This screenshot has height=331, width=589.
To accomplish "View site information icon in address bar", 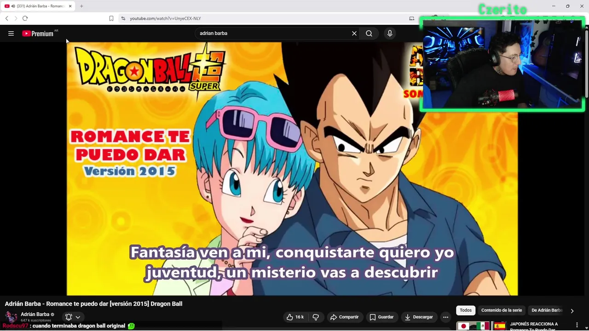I will (123, 18).
